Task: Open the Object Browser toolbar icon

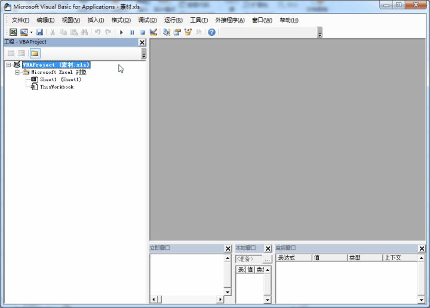Action: [188, 32]
